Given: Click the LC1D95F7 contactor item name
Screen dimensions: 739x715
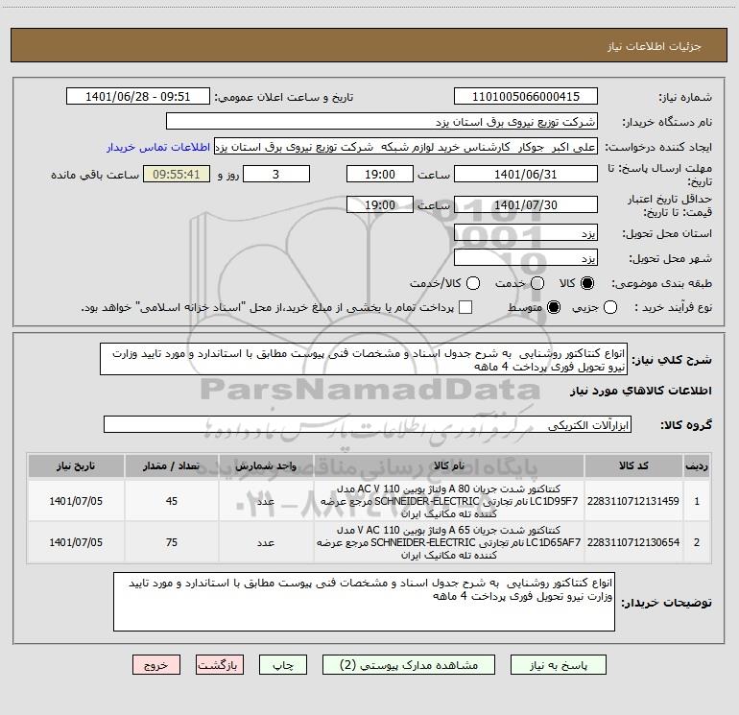Looking at the screenshot, I should pyautogui.click(x=449, y=501).
